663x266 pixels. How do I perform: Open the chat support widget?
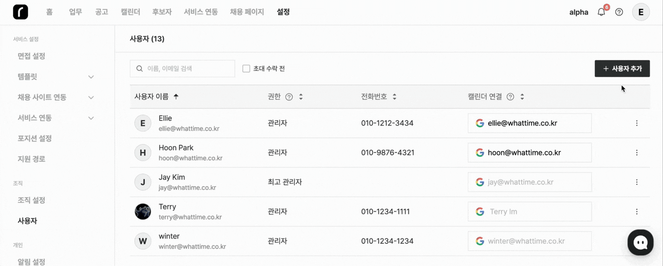[x=640, y=242]
